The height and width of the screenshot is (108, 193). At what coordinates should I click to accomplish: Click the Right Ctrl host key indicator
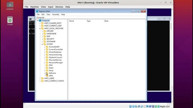tap(165, 106)
